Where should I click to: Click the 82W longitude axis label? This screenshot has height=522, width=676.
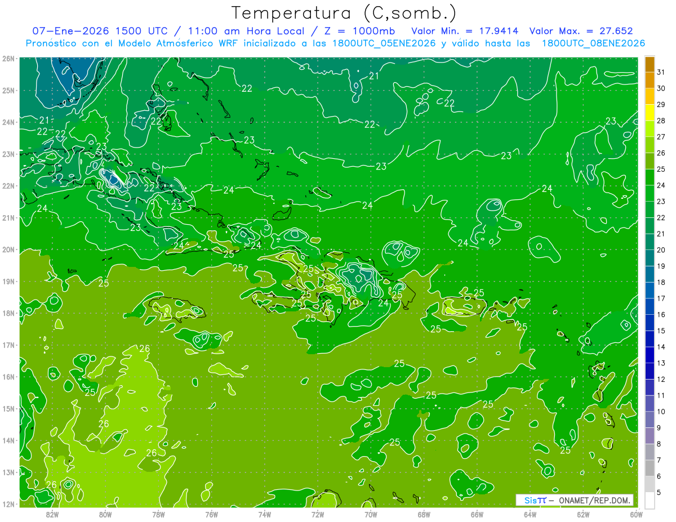click(52, 515)
